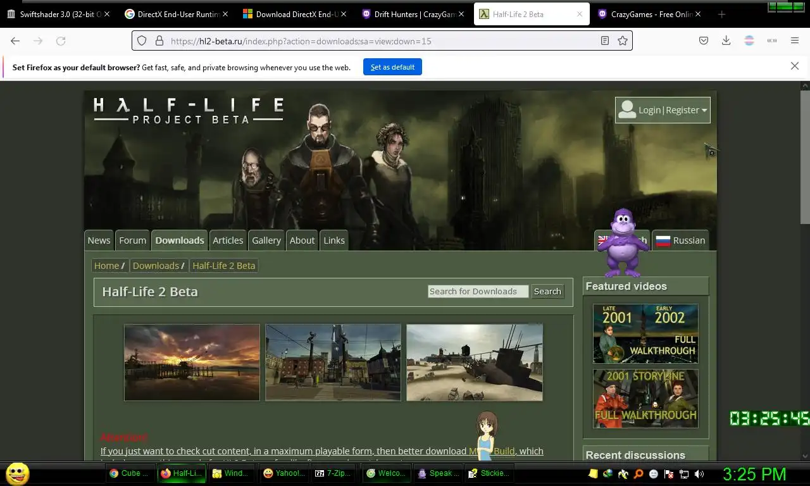This screenshot has height=486, width=810.
Task: Click the padlock site info icon
Action: (x=159, y=40)
